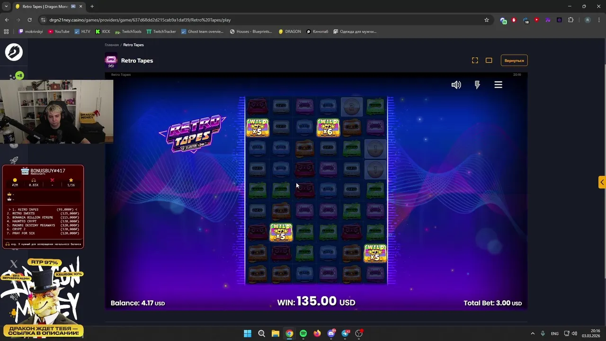This screenshot has width=606, height=341.
Task: Open the tab search dropdown in Chrome
Action: pos(6,6)
